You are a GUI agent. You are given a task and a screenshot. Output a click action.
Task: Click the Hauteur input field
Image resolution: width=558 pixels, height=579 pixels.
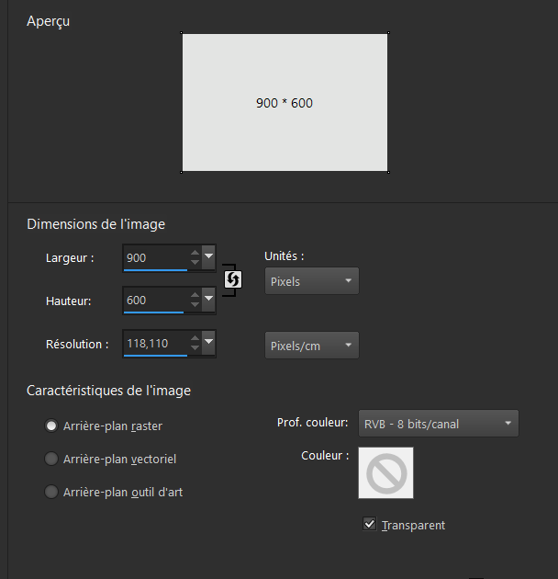point(154,300)
